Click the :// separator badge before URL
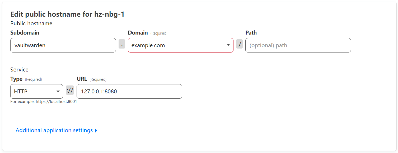Viewport: 398px width, 153px height. tap(70, 90)
